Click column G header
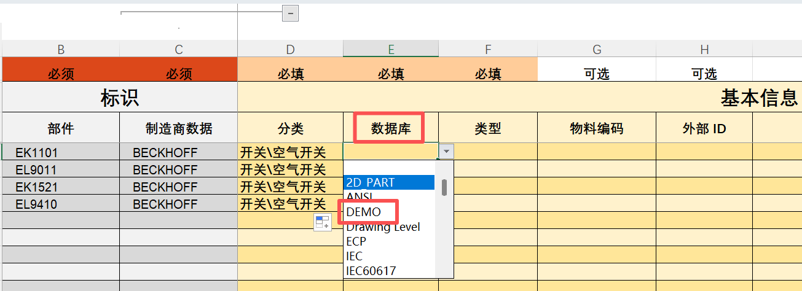 tap(597, 49)
